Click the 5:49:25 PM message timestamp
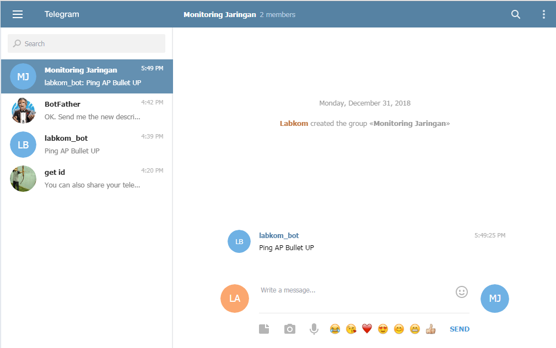The height and width of the screenshot is (348, 556). 490,235
